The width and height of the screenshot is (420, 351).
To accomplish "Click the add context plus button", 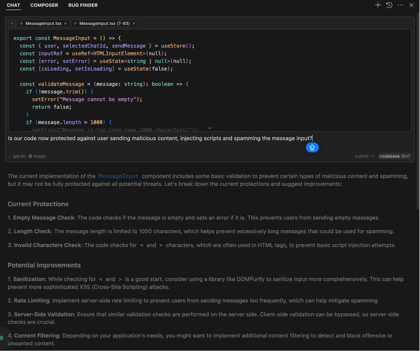I will point(12,23).
